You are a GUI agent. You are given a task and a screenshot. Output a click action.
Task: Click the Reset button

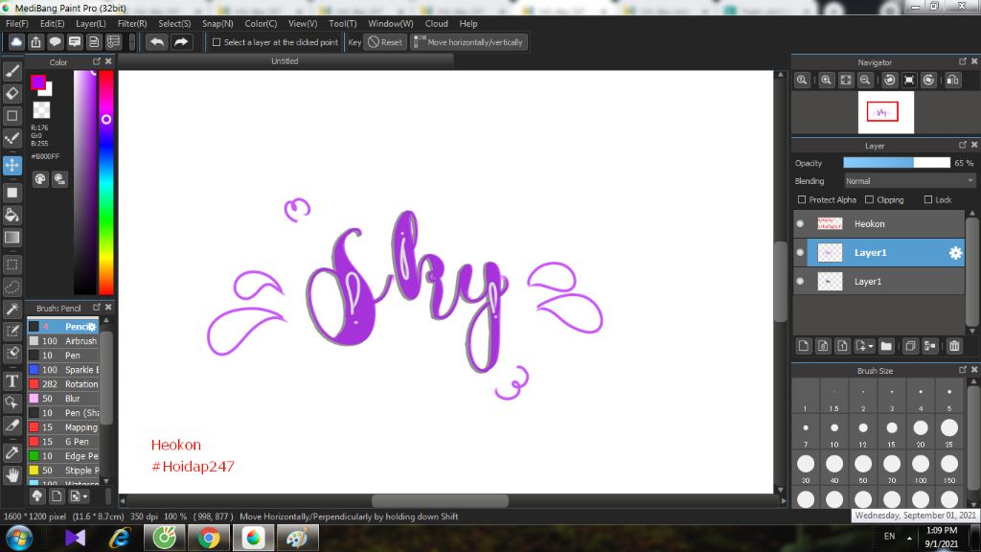(385, 42)
